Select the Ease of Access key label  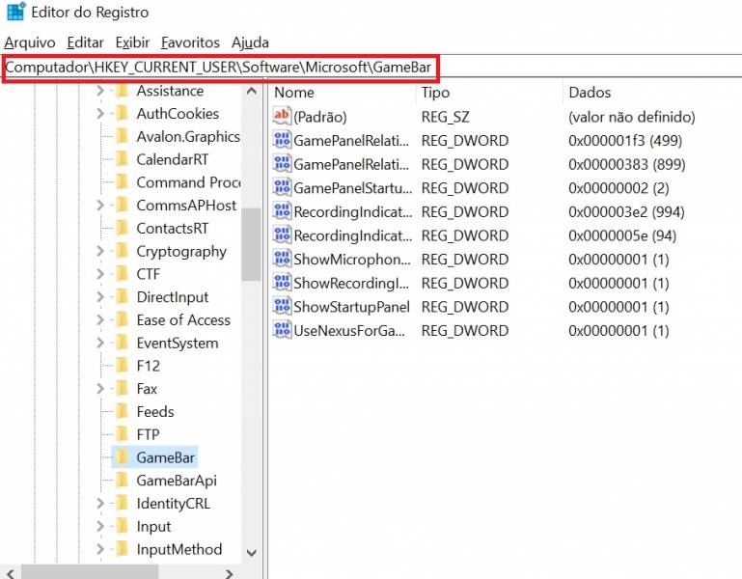pyautogui.click(x=183, y=320)
